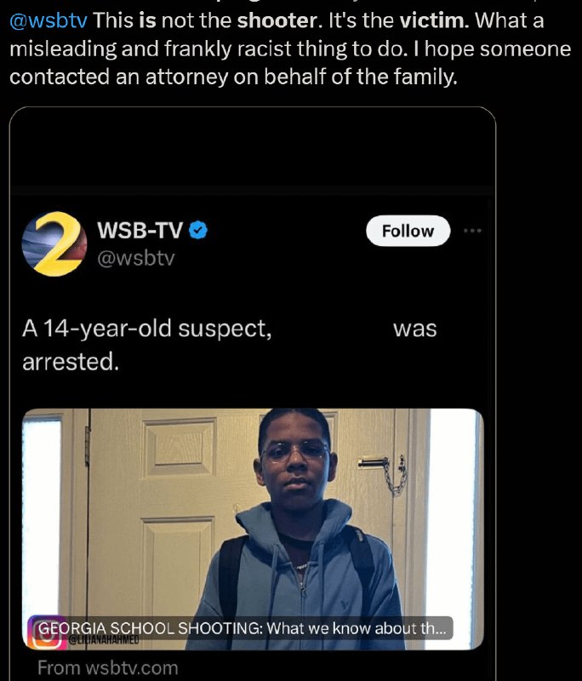Click the @LILIANAHAHMED watermark credit
582x681 pixels.
103,640
